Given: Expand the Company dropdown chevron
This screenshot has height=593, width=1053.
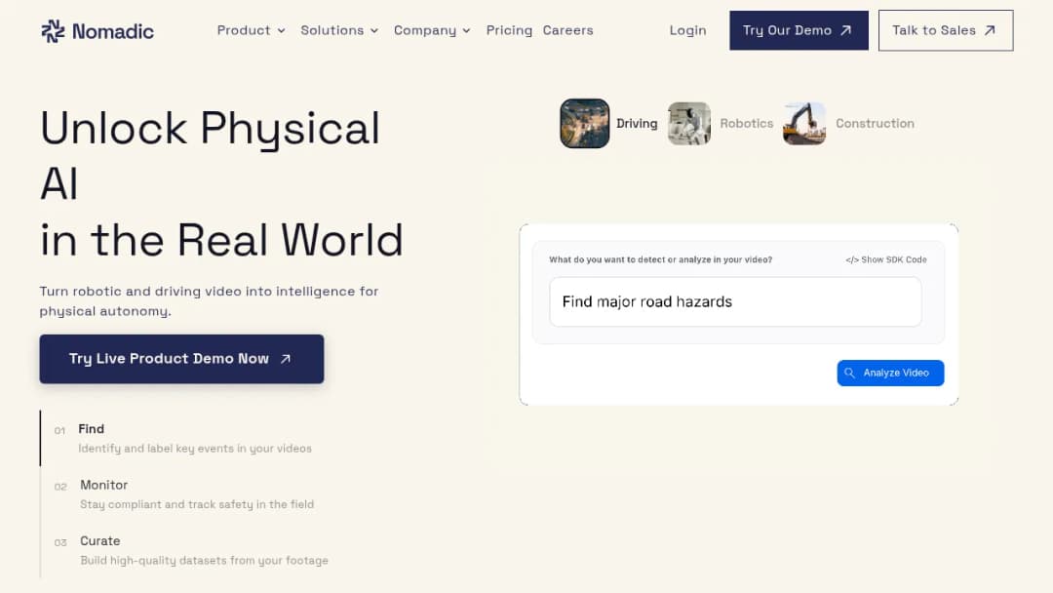Looking at the screenshot, I should point(466,31).
